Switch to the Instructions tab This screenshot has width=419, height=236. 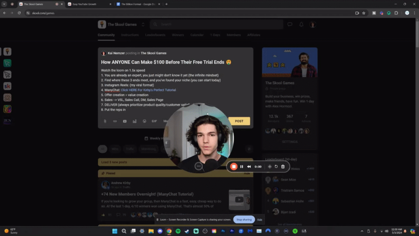click(130, 35)
